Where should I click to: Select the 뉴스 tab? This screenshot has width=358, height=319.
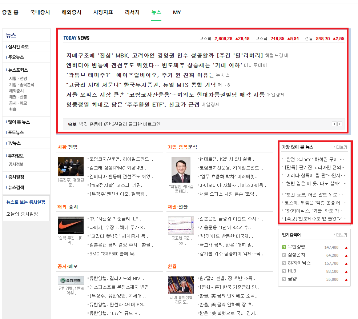coord(156,12)
